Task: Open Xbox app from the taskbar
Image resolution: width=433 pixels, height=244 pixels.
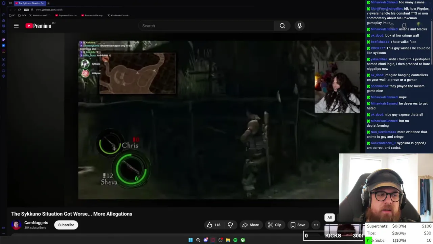Action: pos(243,240)
